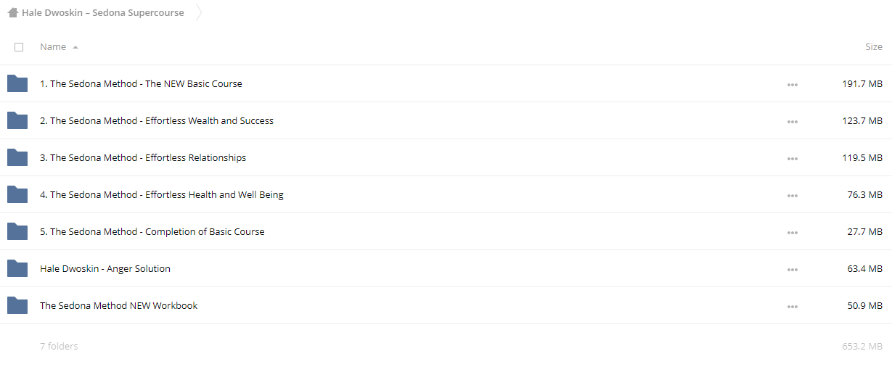Viewport: 892px width, 372px height.
Task: Open Hale Dwoskin – Sedona Supercourse breadcrumb link
Action: (x=102, y=12)
